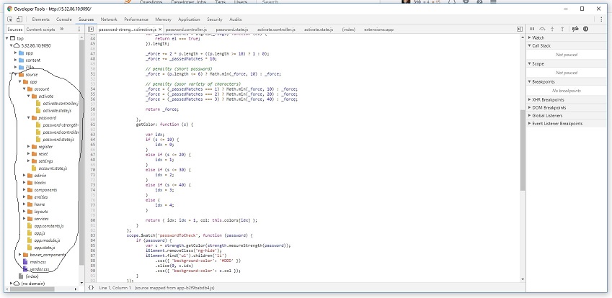Click the vendor.css file icon
Viewport: 612px width, 298px height.
click(x=25, y=269)
